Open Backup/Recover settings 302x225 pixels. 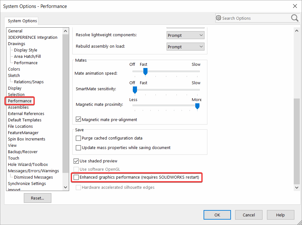pos(23,152)
